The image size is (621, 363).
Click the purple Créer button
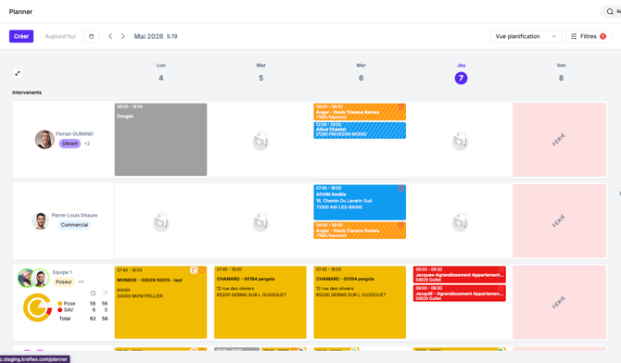pos(21,36)
